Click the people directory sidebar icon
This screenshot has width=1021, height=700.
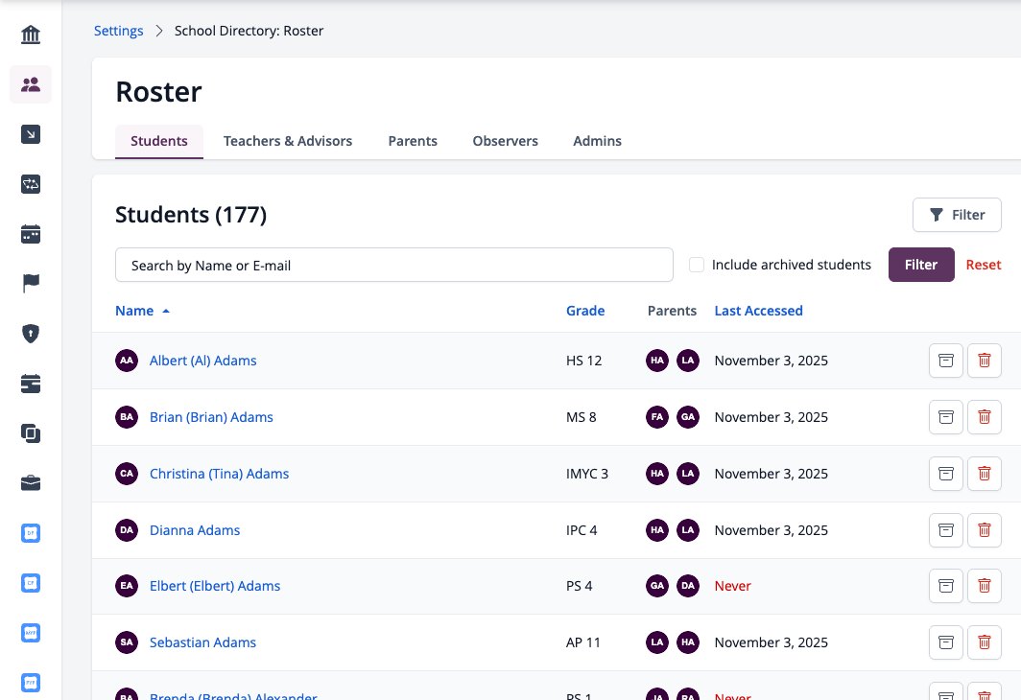(x=31, y=84)
